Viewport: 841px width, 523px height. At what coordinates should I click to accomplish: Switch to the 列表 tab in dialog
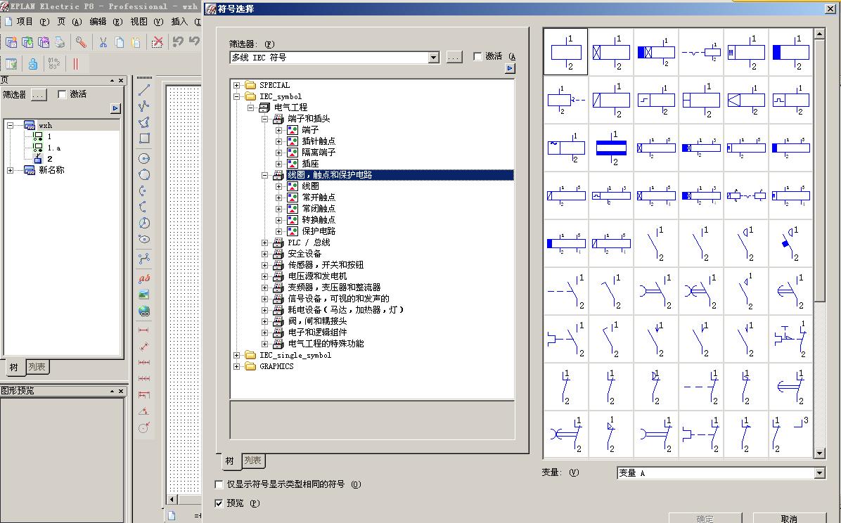click(252, 461)
